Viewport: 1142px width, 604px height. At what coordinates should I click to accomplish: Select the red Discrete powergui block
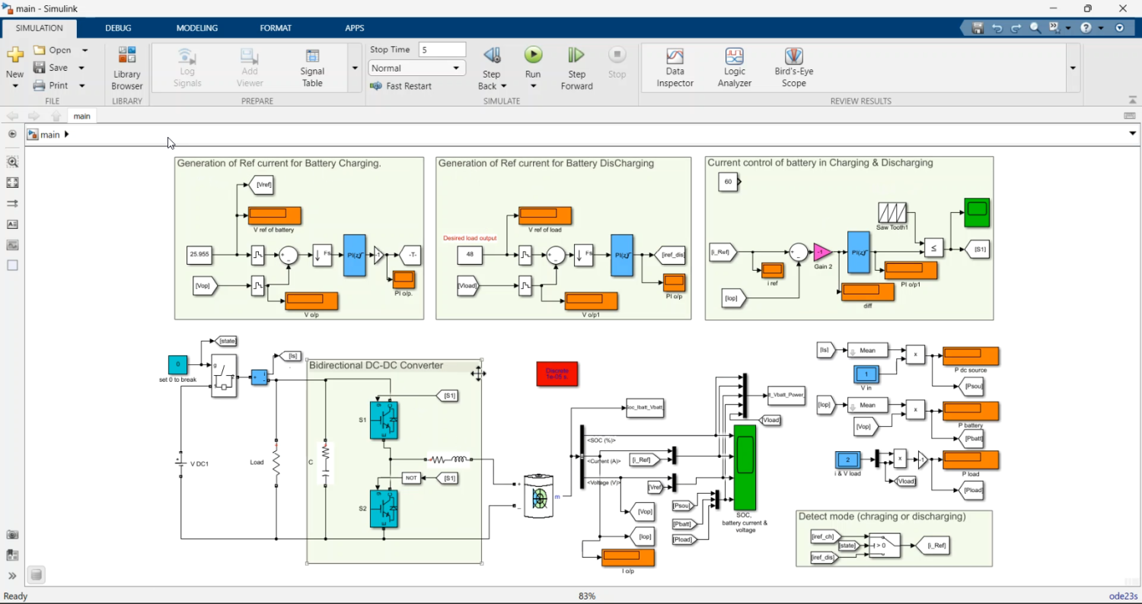pyautogui.click(x=557, y=374)
